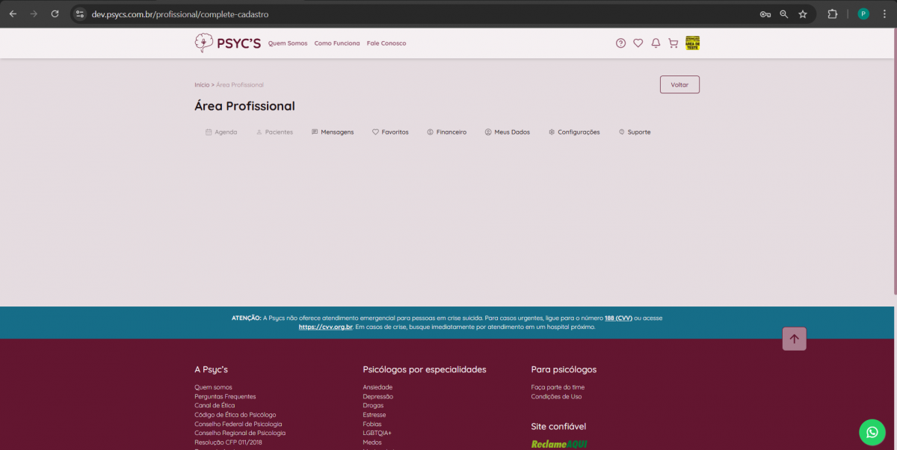Click the scroll-to-top arrow button

794,339
